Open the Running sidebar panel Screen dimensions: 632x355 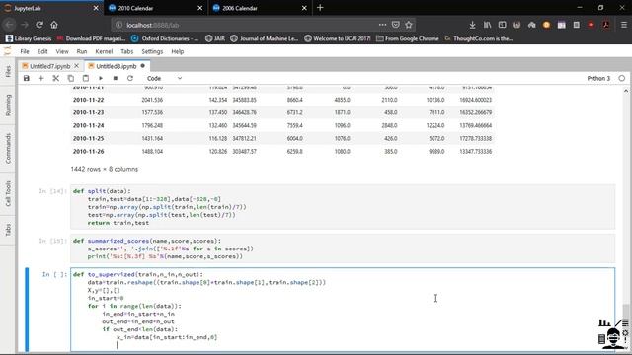(8, 106)
